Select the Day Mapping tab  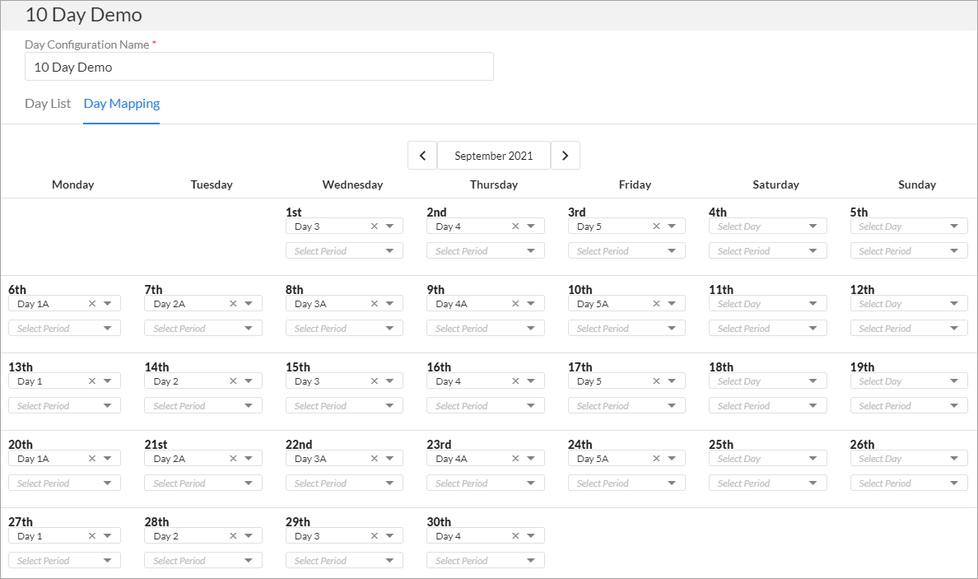[x=122, y=104]
